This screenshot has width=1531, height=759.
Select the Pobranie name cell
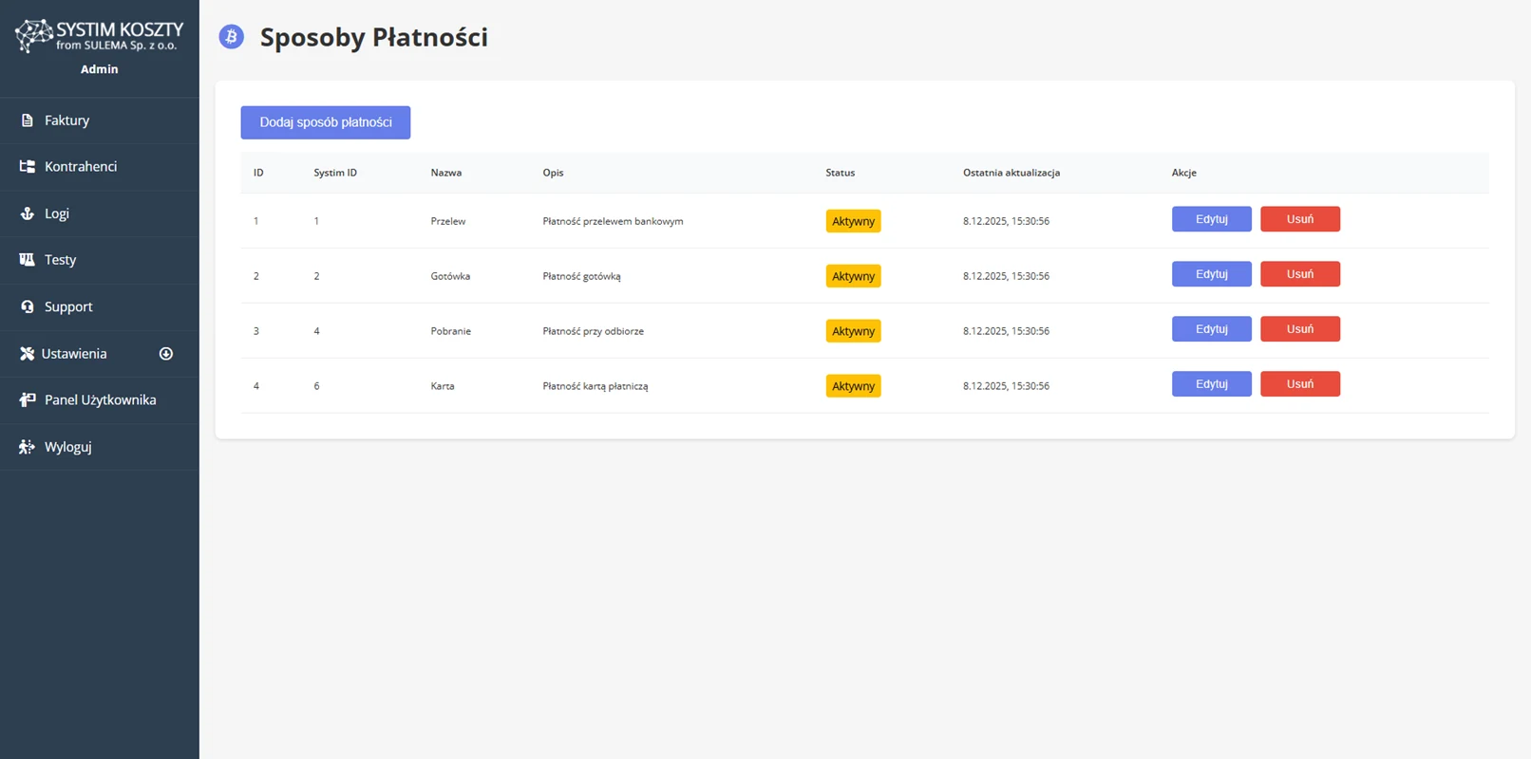tap(451, 331)
